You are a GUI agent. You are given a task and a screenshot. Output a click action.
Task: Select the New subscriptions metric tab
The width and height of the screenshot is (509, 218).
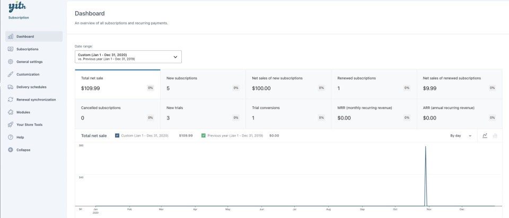[x=203, y=84]
